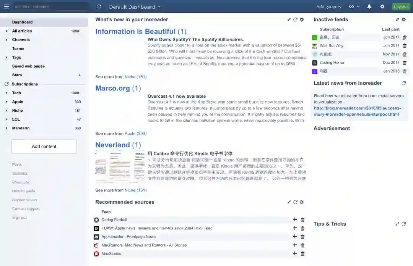
Task: Expand the All articles tree item
Action: (7, 31)
